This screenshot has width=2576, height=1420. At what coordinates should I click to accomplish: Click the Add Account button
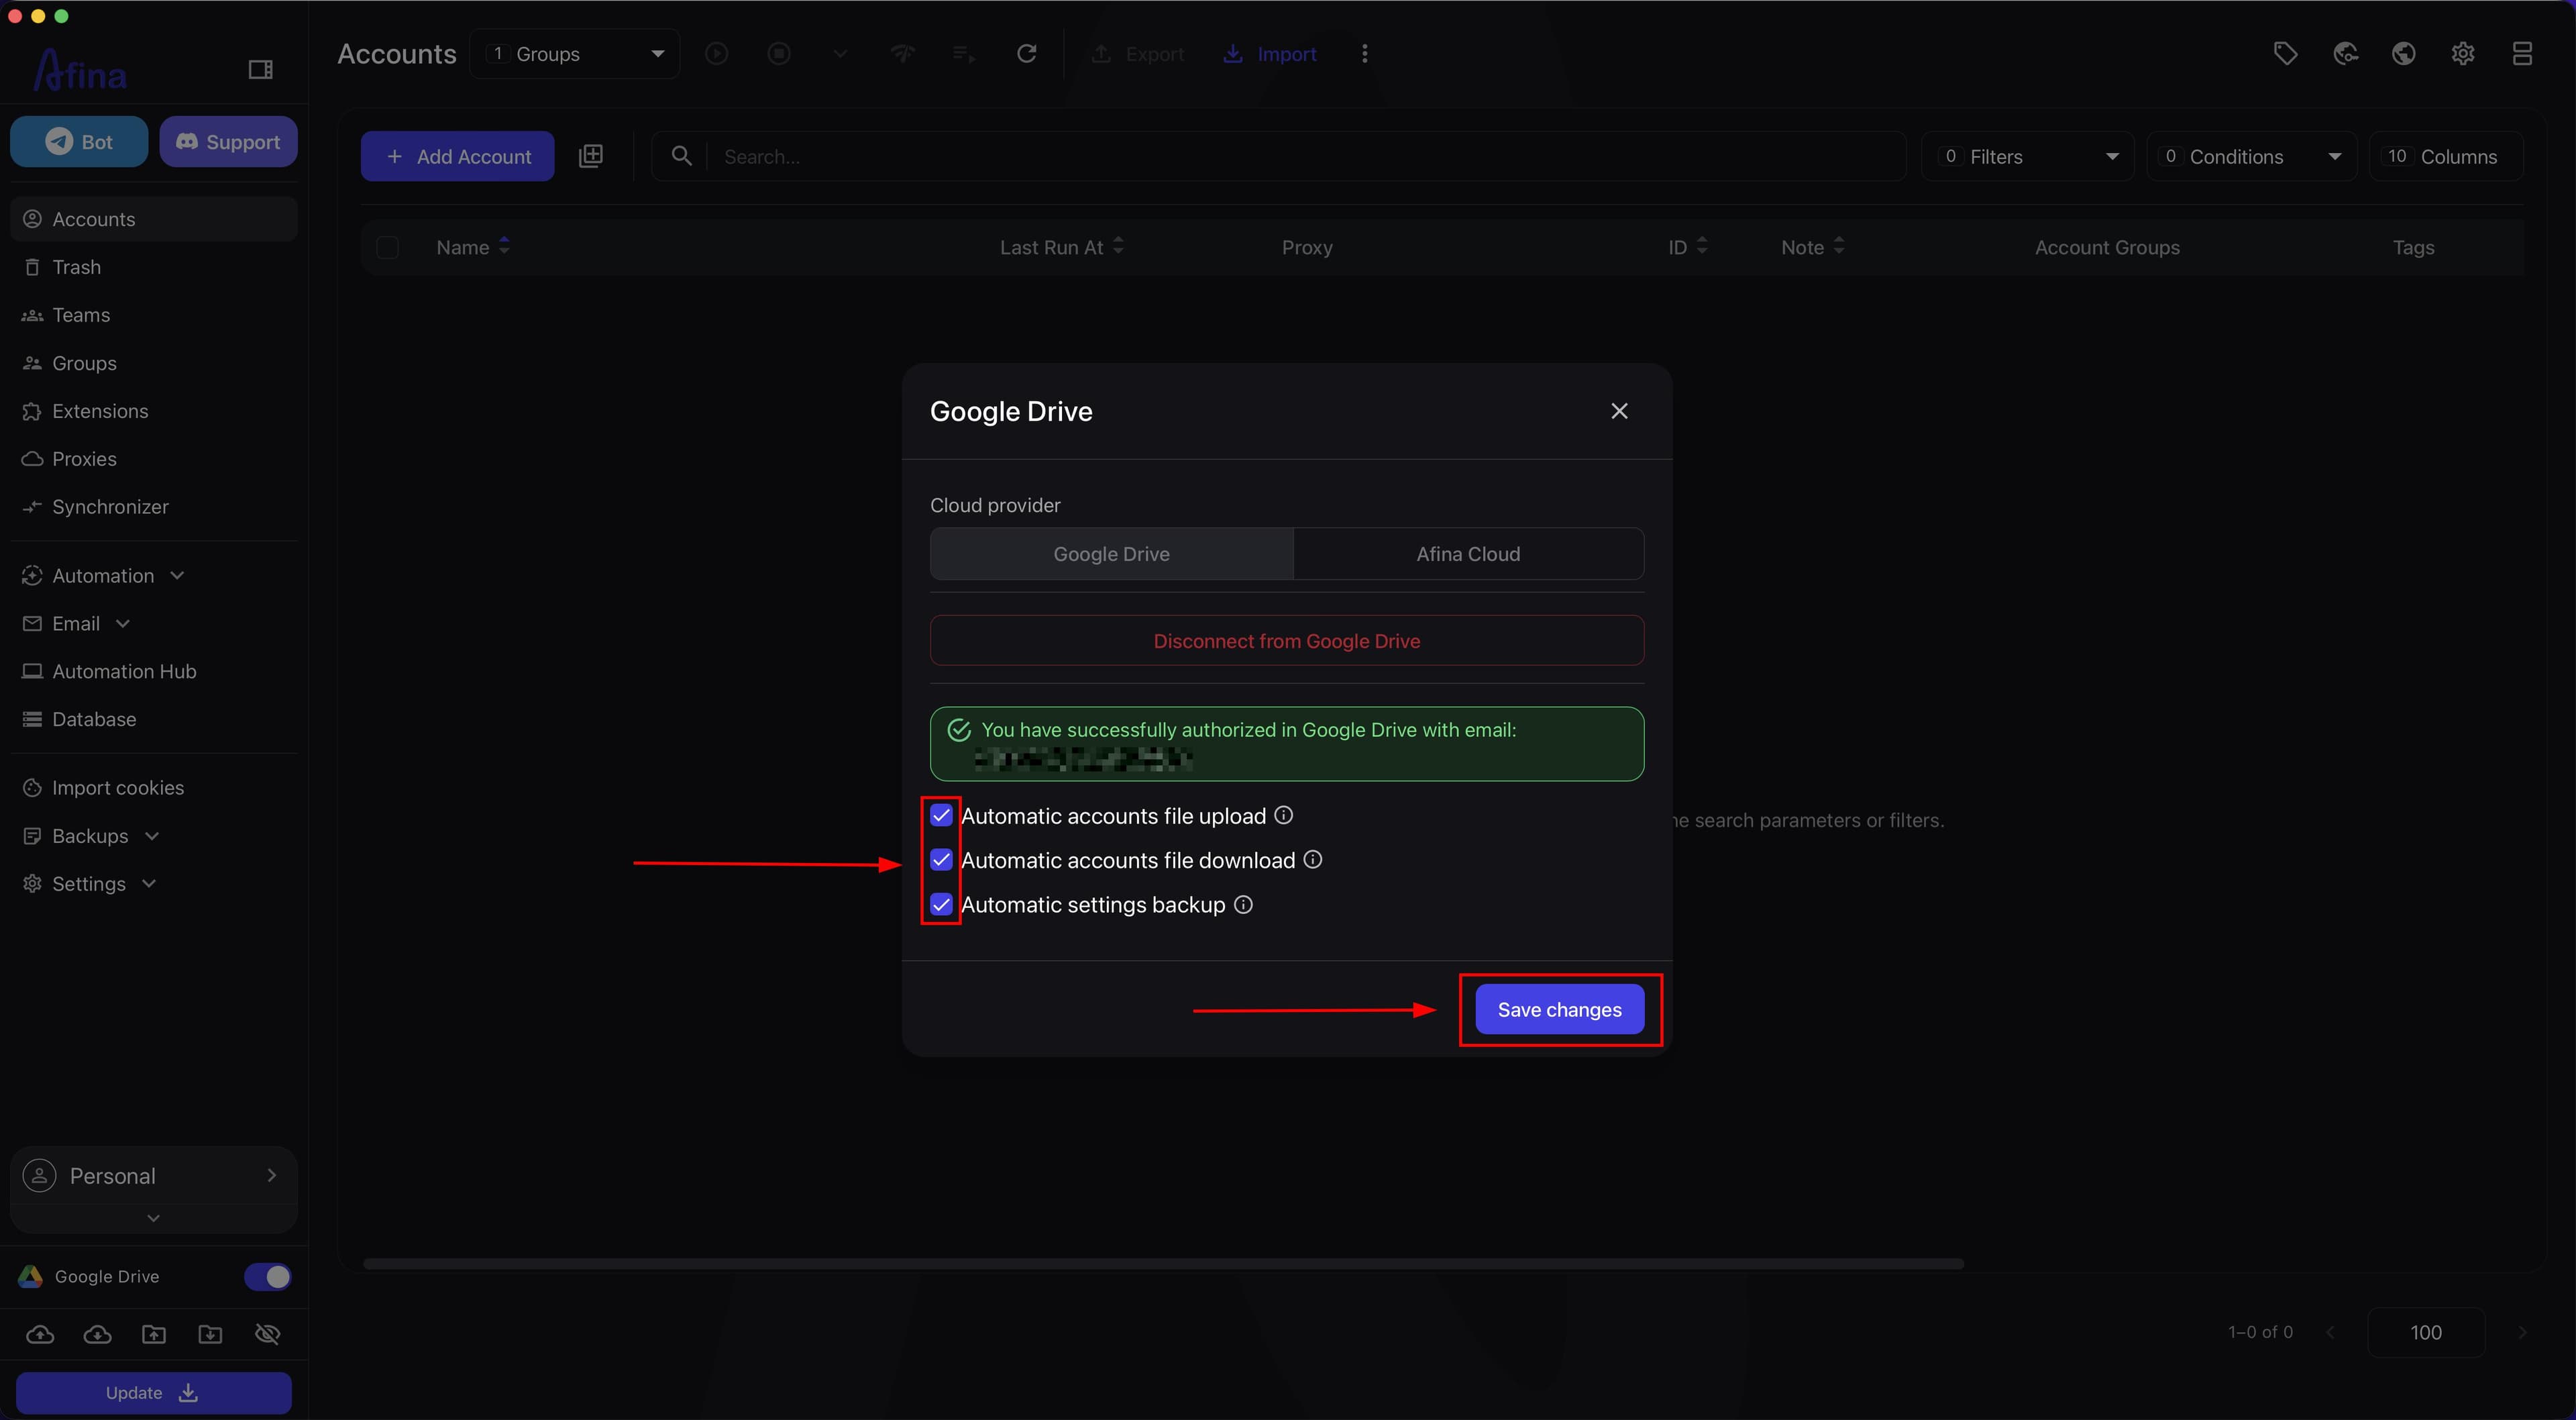(457, 156)
